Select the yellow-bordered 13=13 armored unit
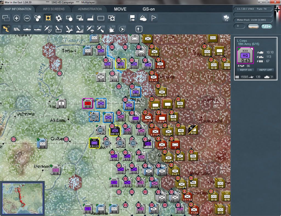This screenshot has height=216, width=281. [94, 143]
